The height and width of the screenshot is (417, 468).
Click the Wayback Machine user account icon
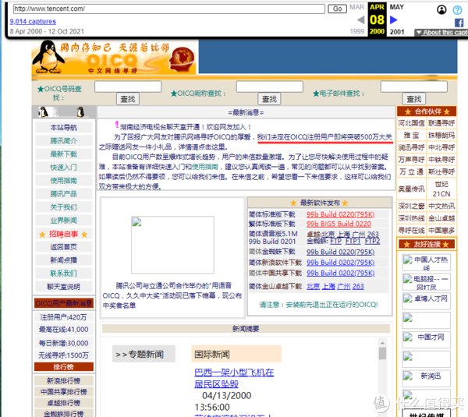click(441, 9)
